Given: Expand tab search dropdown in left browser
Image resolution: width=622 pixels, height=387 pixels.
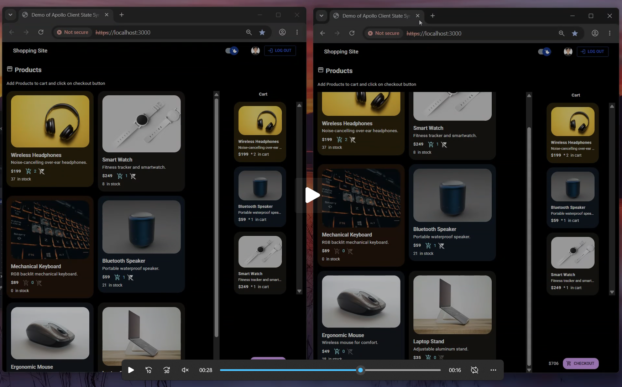Looking at the screenshot, I should 10,15.
